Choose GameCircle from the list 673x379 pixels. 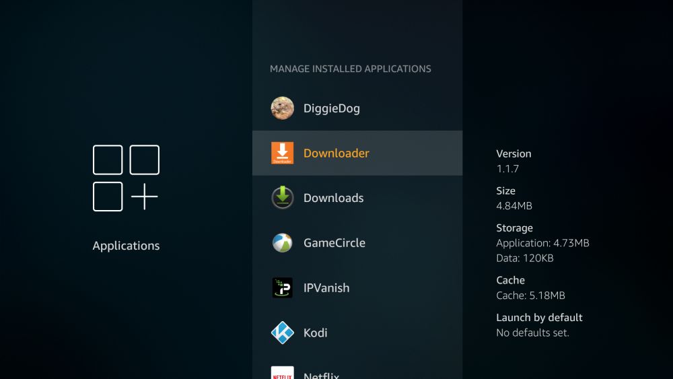[357, 243]
